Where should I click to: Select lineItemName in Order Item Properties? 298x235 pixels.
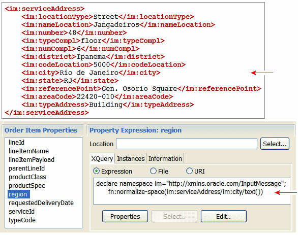click(x=28, y=151)
